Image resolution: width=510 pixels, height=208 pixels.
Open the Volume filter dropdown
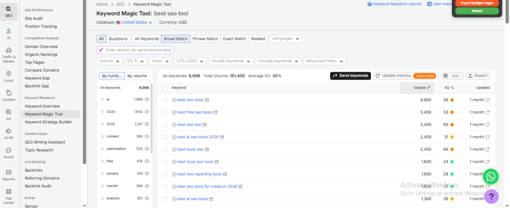coord(110,61)
